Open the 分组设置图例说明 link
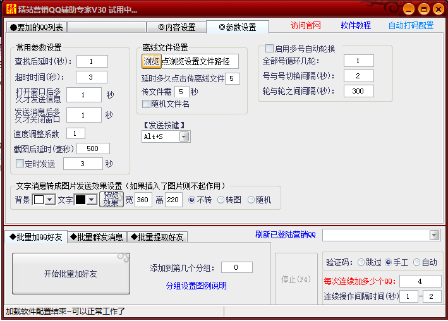Viewport: 448px width, 321px height. [x=197, y=286]
